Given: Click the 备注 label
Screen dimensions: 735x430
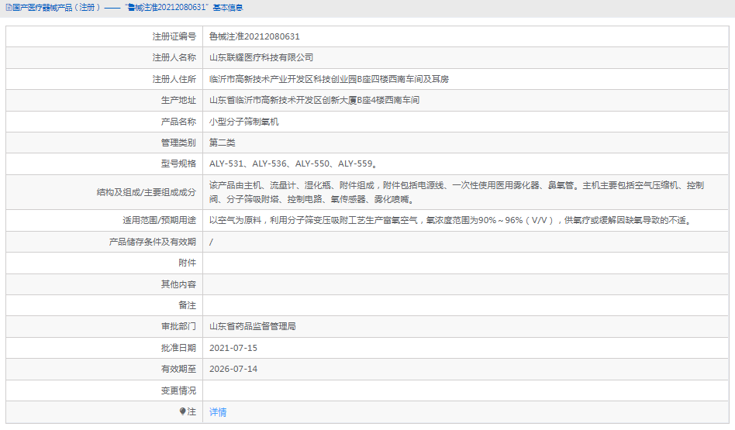Looking at the screenshot, I should [x=187, y=305].
